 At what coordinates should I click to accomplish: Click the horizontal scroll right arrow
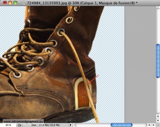154,125
